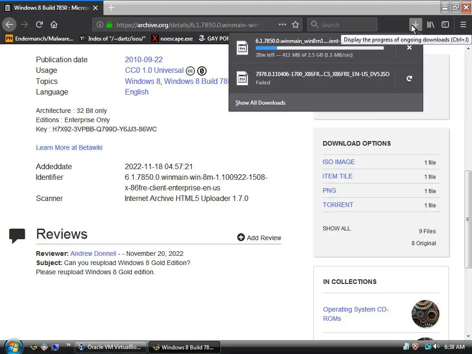Viewport: 472px width, 354px height.
Task: Show sidebars toolbar button
Action: 445,24
